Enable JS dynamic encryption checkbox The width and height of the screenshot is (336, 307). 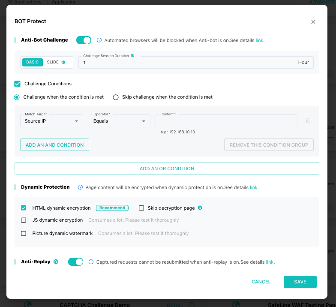coord(24,220)
